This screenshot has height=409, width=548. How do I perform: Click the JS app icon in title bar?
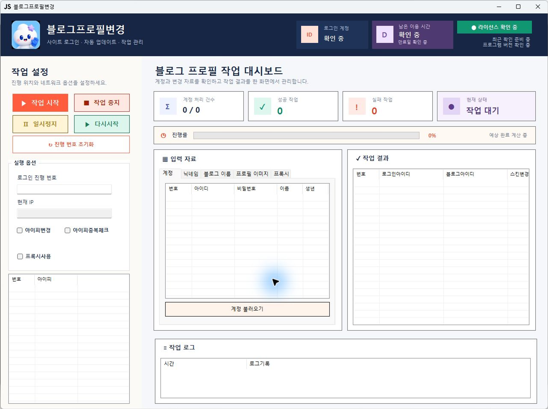(x=7, y=7)
